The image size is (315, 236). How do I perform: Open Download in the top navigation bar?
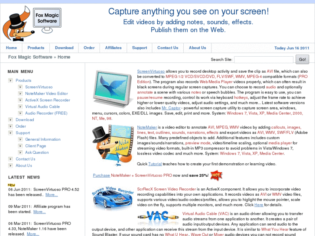click(x=64, y=48)
